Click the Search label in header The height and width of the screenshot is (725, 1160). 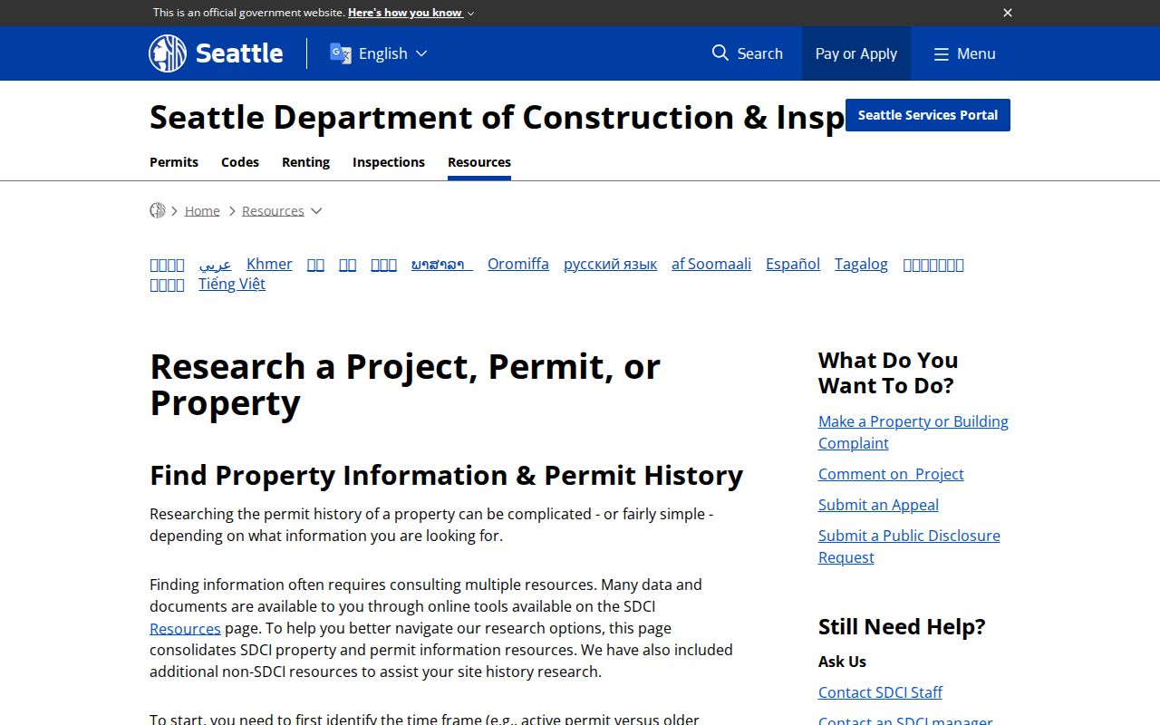(x=759, y=53)
